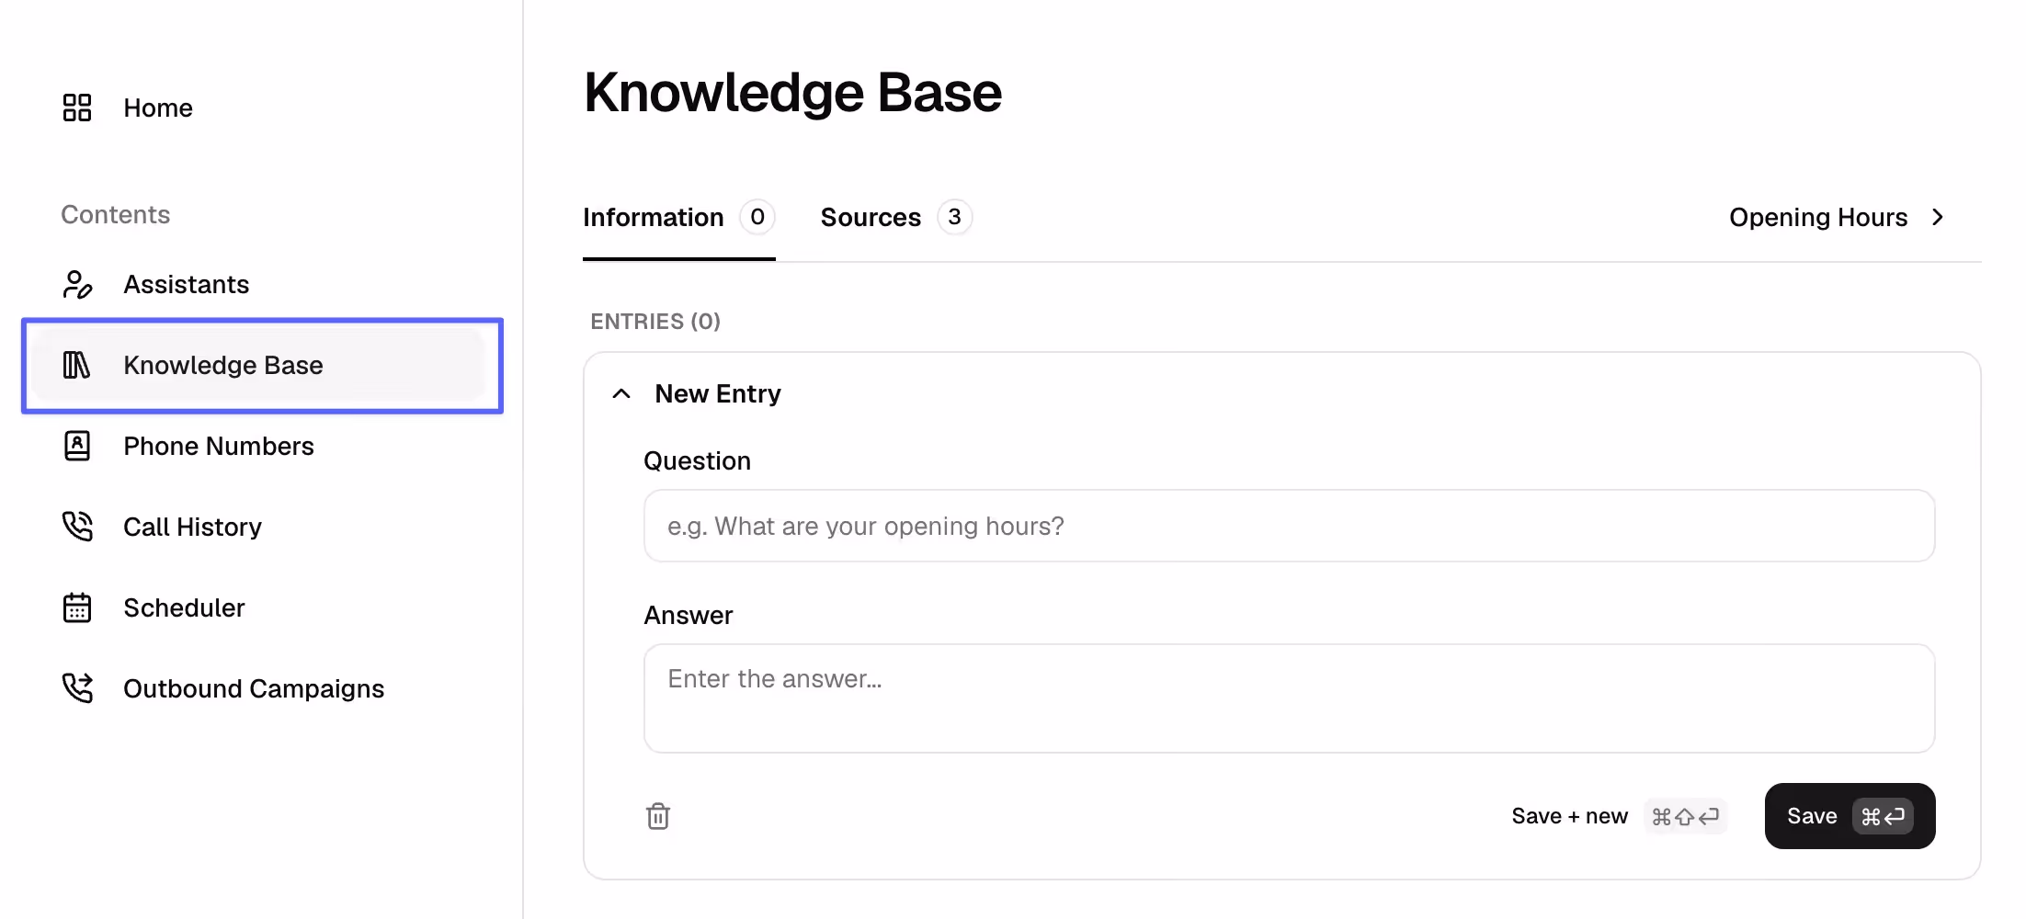The height and width of the screenshot is (919, 2026).
Task: Open the Opening Hours link
Action: 1817,218
